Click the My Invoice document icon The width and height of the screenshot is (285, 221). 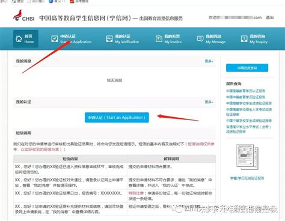tap(159, 38)
